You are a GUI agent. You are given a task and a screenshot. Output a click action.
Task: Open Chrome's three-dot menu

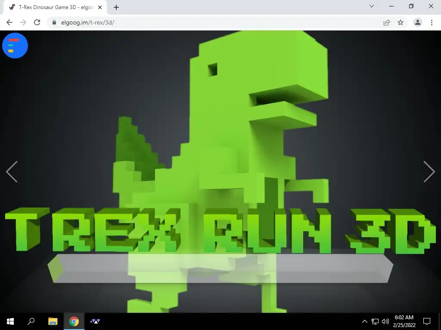(432, 22)
